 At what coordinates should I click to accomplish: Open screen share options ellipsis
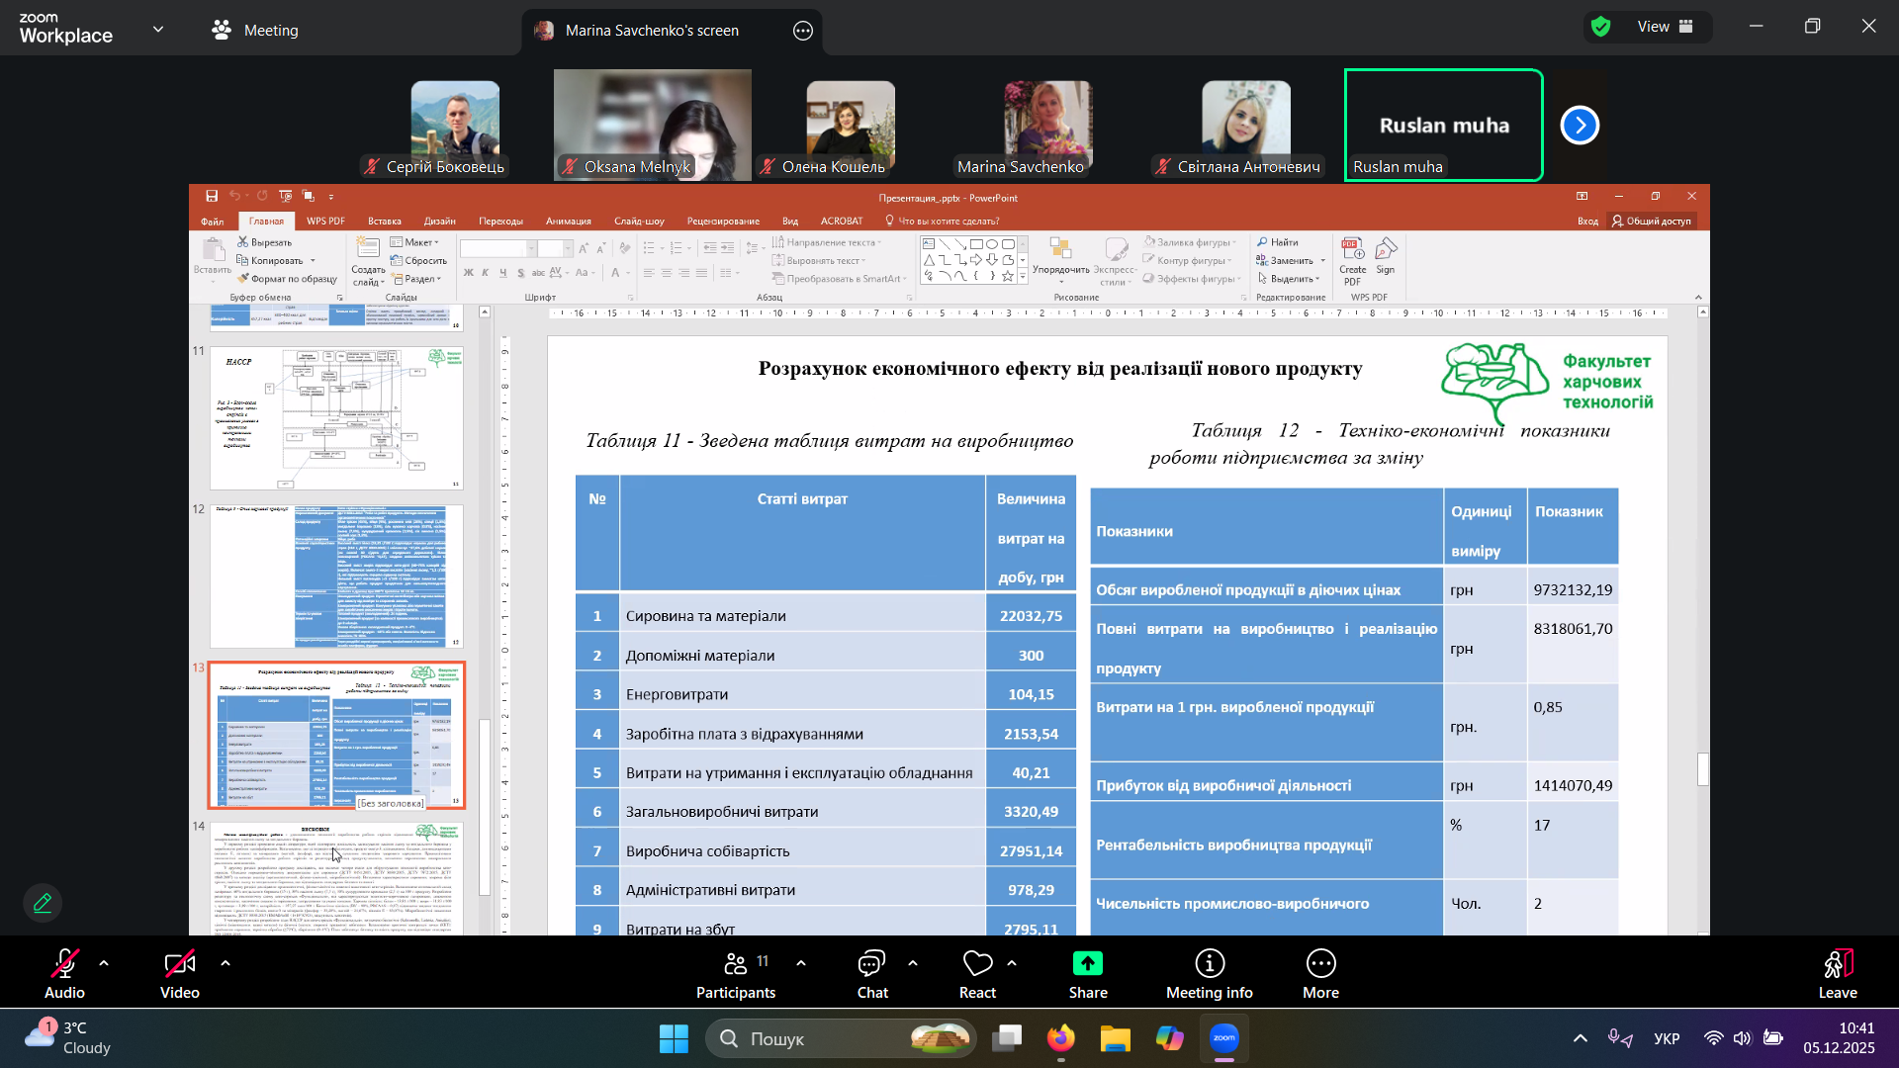(x=803, y=31)
